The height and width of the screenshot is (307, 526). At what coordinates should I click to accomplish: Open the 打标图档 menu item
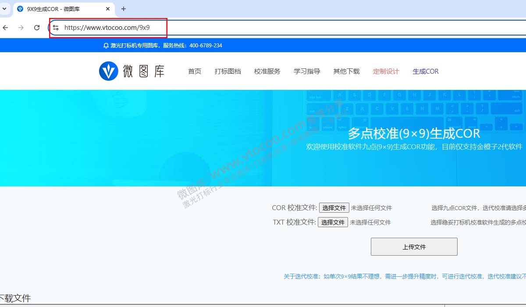pyautogui.click(x=227, y=71)
